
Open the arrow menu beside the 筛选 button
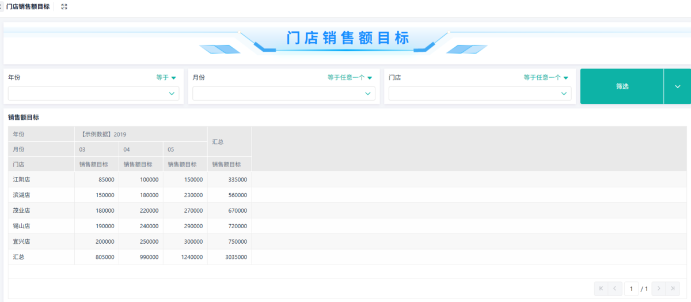pyautogui.click(x=677, y=86)
